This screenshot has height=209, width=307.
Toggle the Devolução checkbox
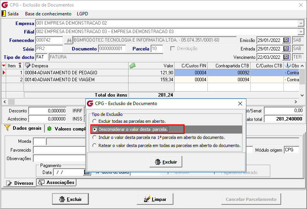coord(173,48)
